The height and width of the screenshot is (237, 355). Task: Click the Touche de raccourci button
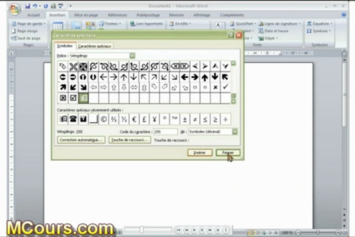[130, 140]
